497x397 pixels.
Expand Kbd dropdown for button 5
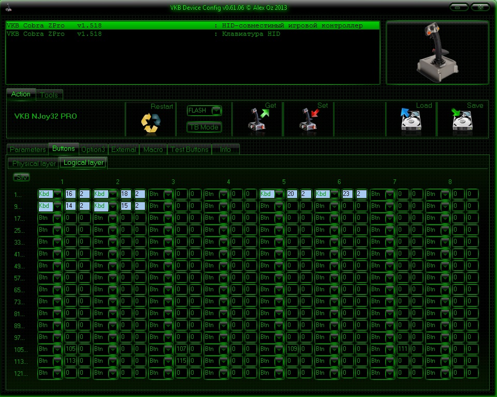click(x=279, y=194)
